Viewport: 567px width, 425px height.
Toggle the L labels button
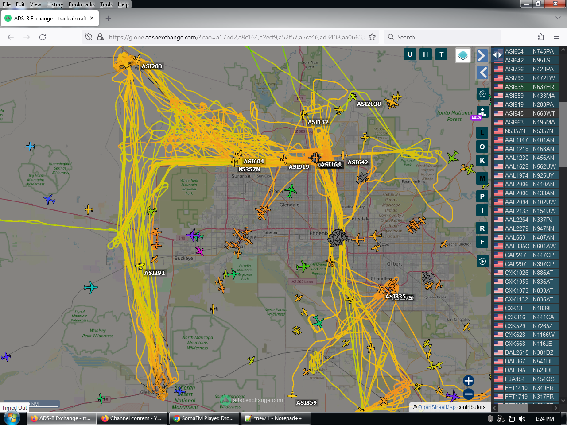click(x=482, y=133)
